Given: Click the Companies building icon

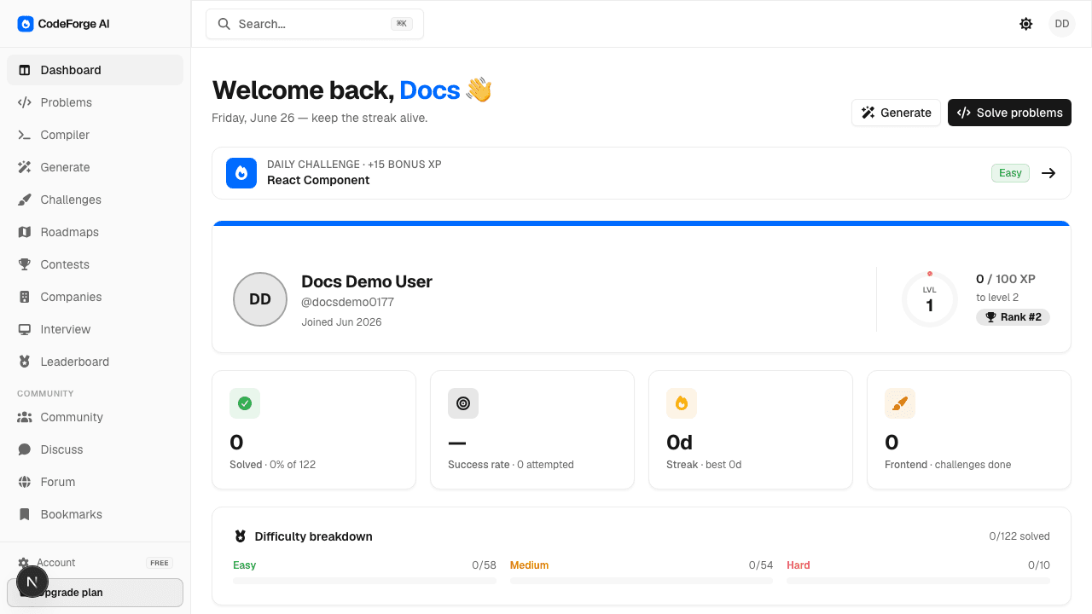Looking at the screenshot, I should coord(25,297).
